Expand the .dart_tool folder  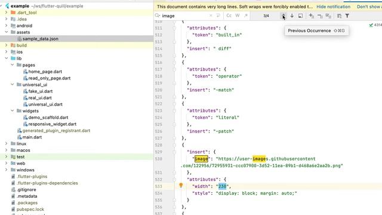(7, 13)
